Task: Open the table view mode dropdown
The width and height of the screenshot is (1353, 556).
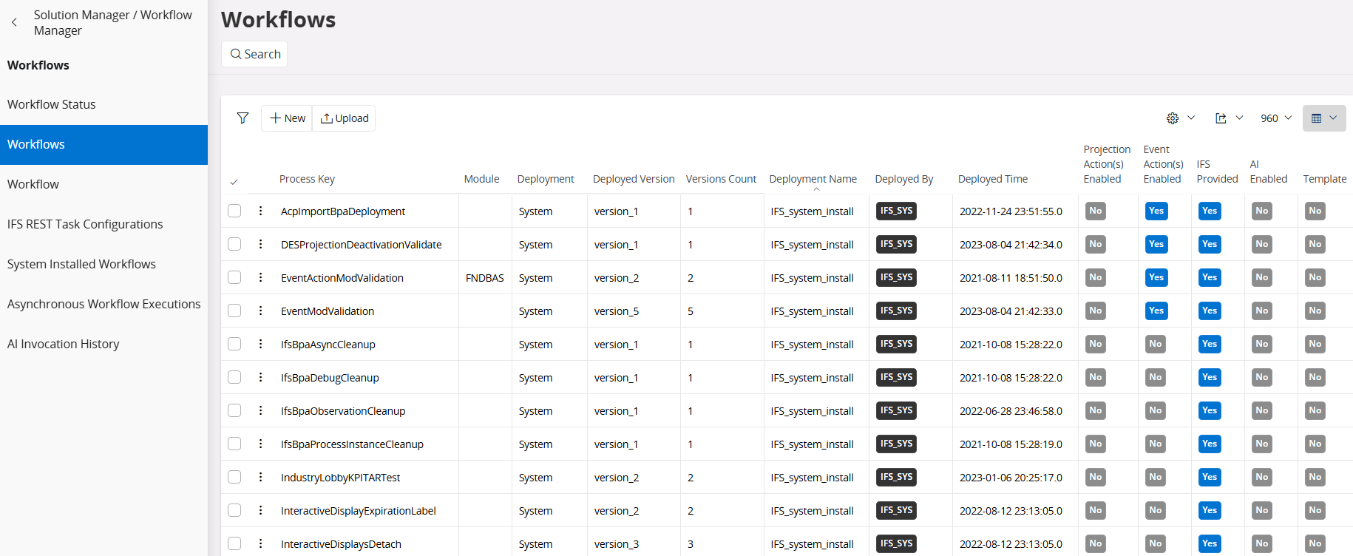Action: point(1324,118)
